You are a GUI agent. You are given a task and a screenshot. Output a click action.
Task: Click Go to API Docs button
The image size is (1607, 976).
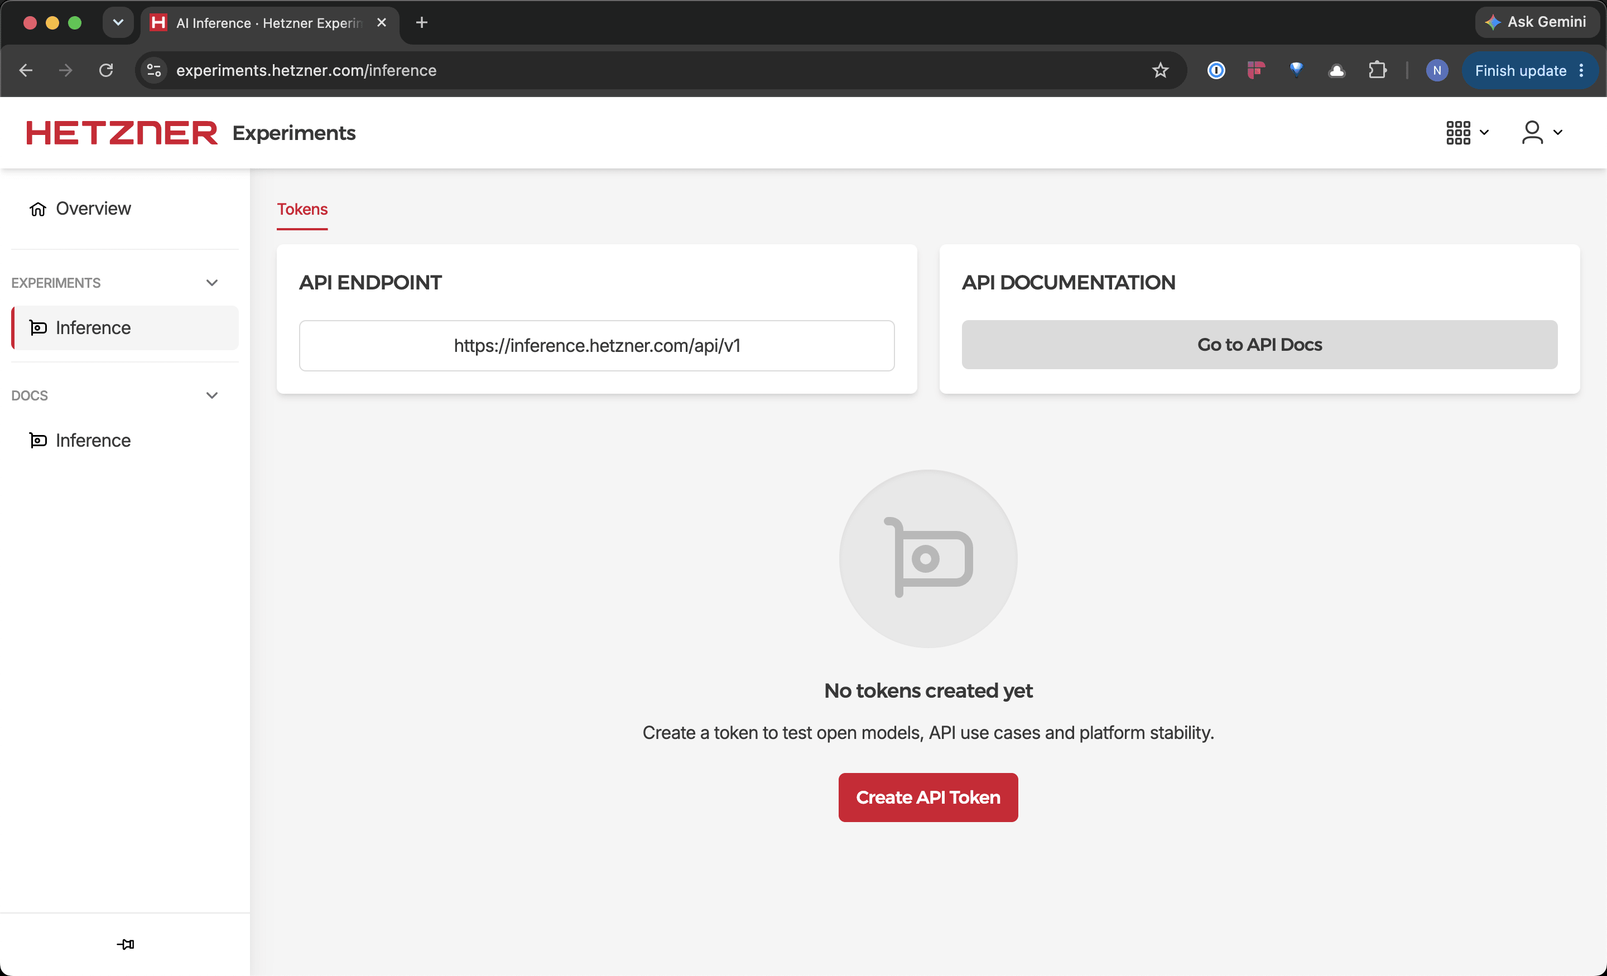1259,344
